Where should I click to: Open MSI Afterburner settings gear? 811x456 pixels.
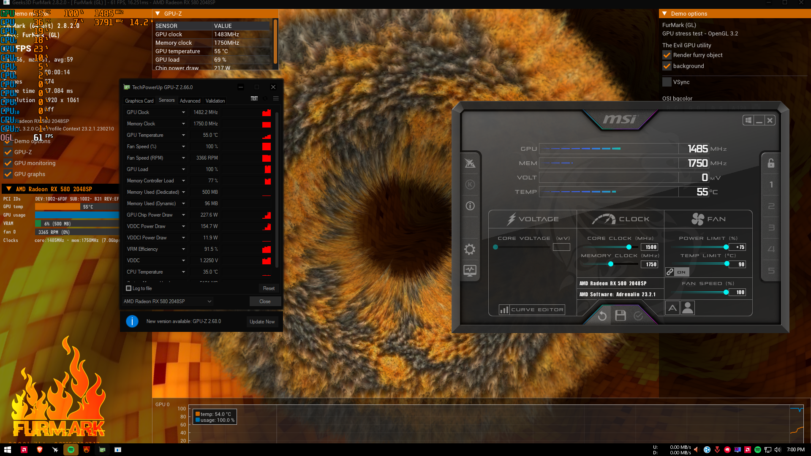pos(470,249)
